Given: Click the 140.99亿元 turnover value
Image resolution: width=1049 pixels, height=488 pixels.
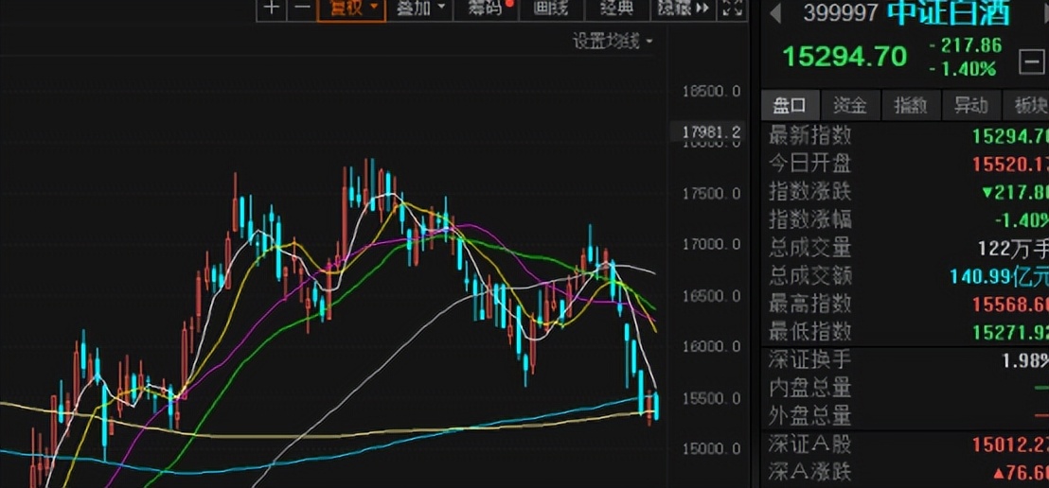Looking at the screenshot, I should pyautogui.click(x=1000, y=276).
